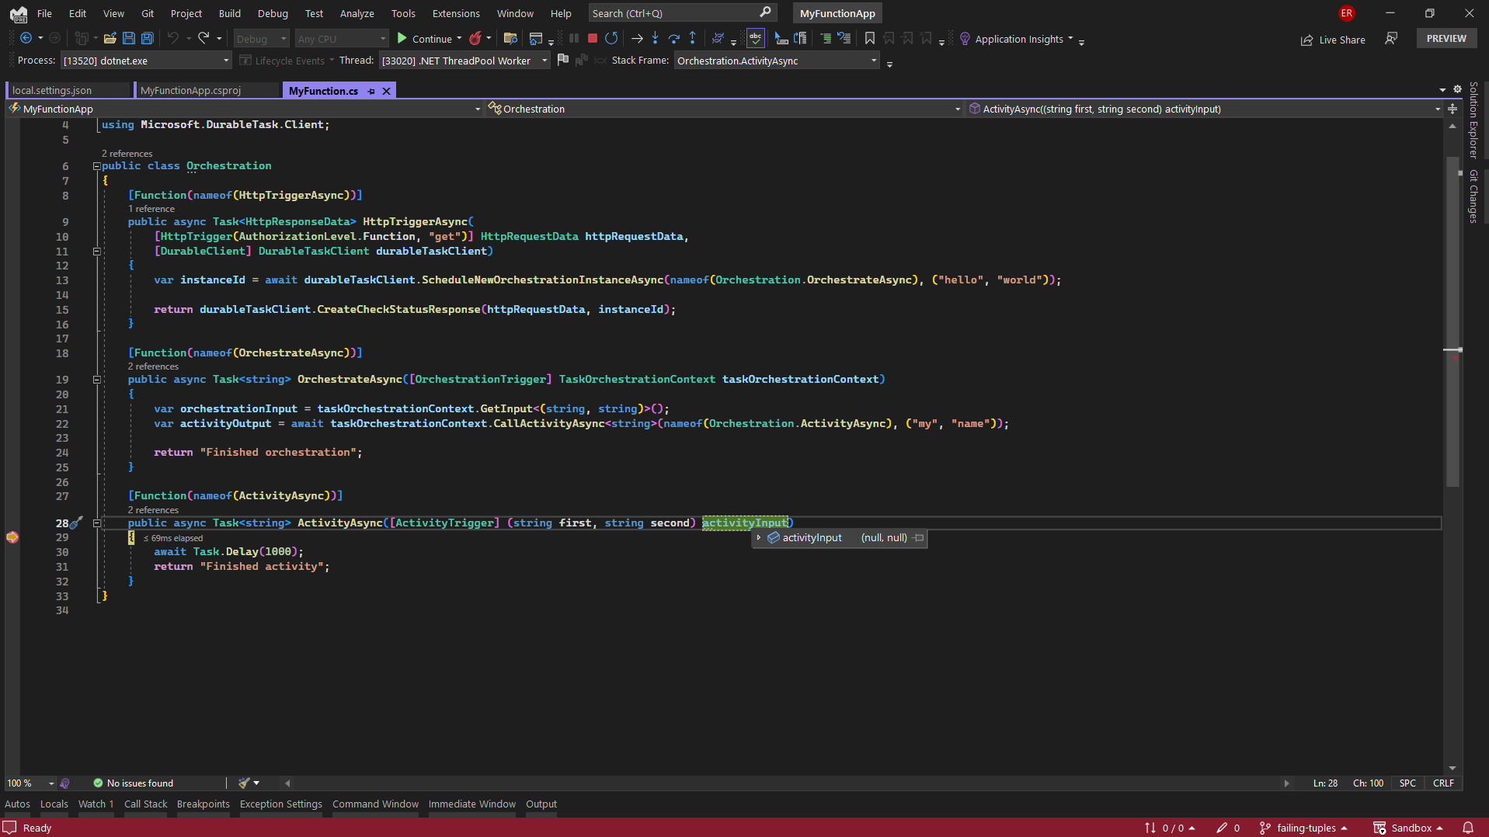
Task: Click the Break All pause icon
Action: (573, 37)
